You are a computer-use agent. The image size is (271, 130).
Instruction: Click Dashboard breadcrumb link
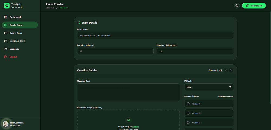pos(50,8)
